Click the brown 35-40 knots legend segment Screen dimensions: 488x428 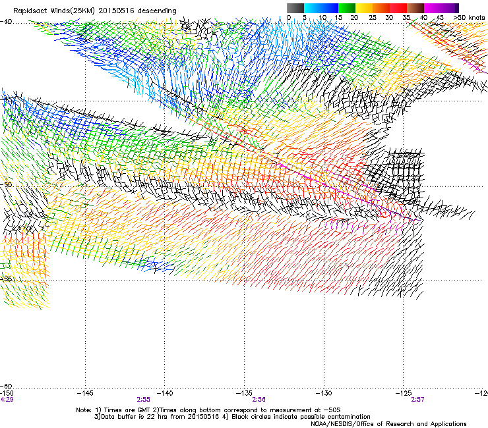415,8
